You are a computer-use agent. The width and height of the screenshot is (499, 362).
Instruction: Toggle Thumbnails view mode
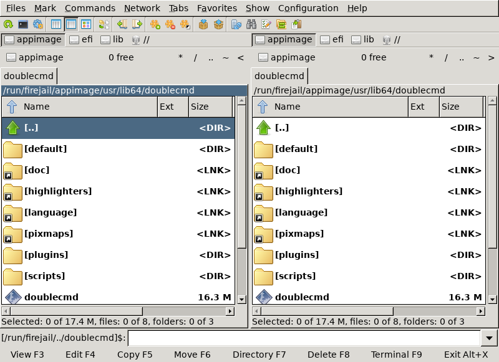tap(86, 24)
